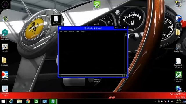186x104 pixels.
Task: Select the EagleGet desktop icon
Action: pyautogui.click(x=178, y=19)
